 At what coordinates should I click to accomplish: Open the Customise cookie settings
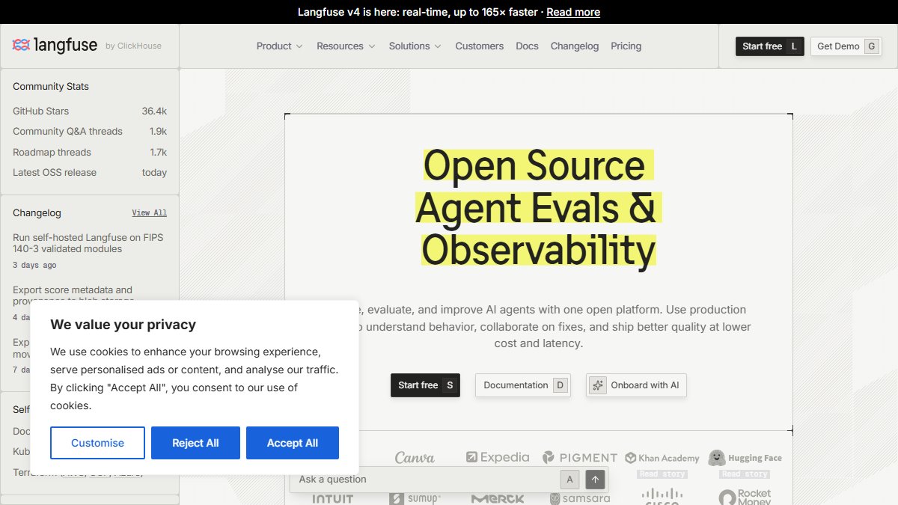pyautogui.click(x=97, y=443)
